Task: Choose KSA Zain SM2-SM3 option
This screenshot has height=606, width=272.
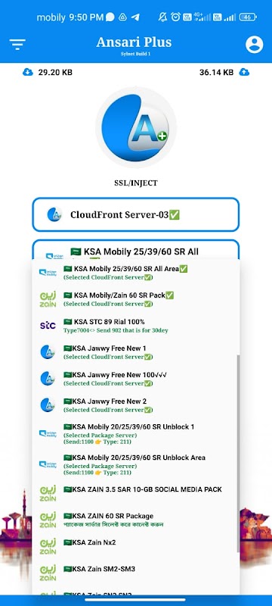Action: (135, 573)
